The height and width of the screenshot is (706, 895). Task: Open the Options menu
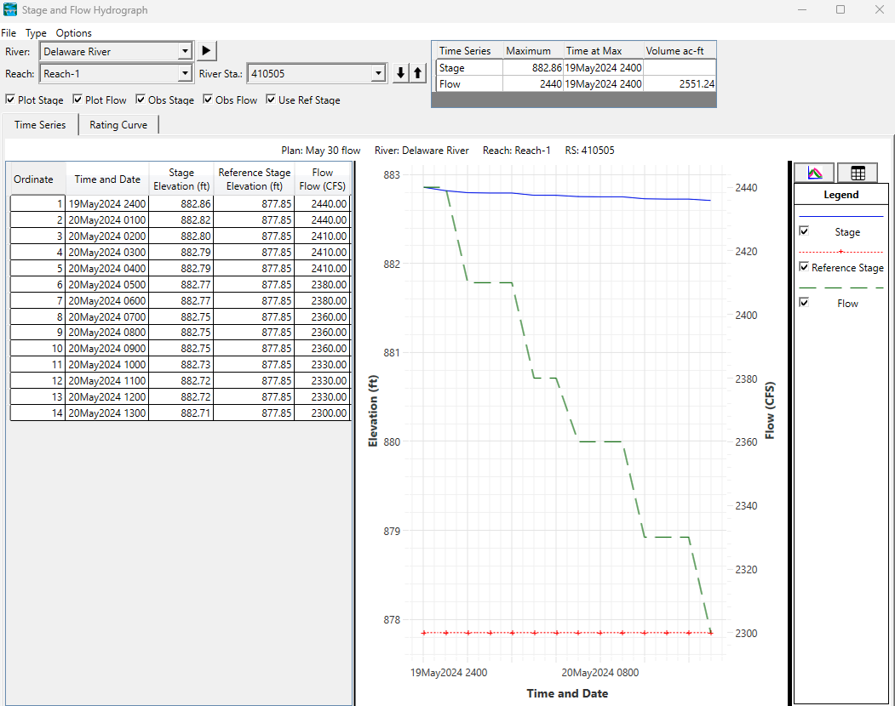tap(73, 33)
